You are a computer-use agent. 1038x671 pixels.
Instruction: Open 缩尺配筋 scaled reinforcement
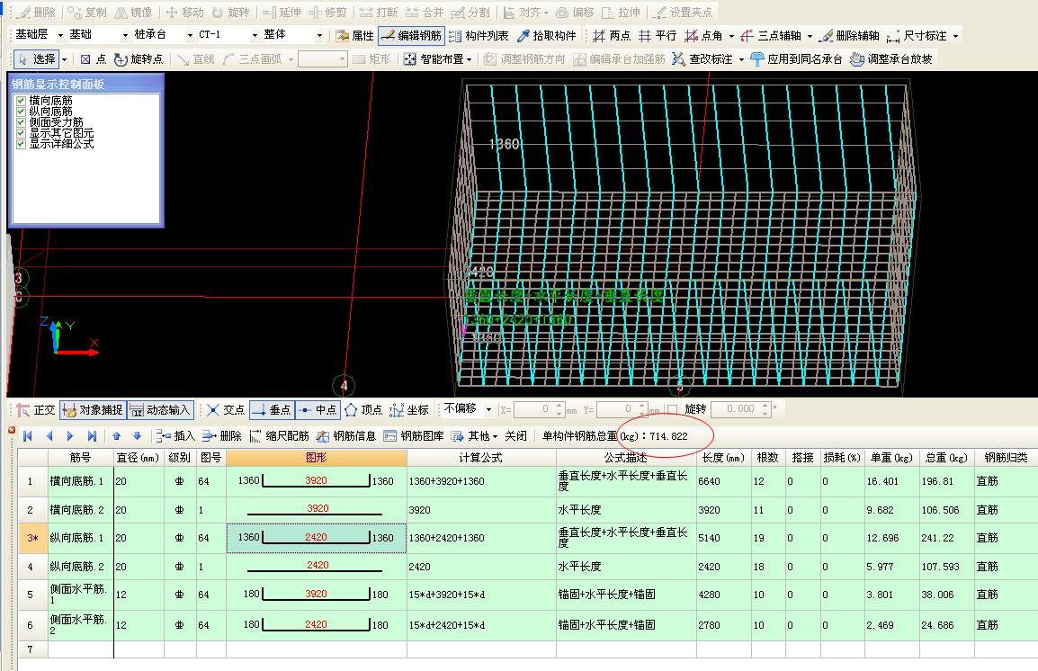[279, 436]
